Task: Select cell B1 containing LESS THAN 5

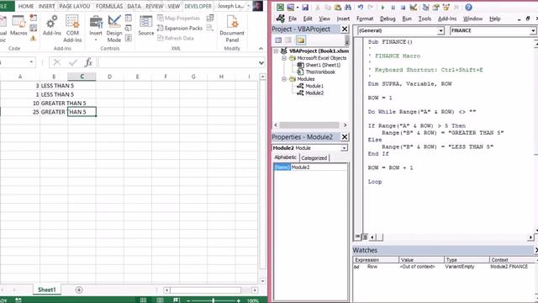Action: click(x=54, y=86)
